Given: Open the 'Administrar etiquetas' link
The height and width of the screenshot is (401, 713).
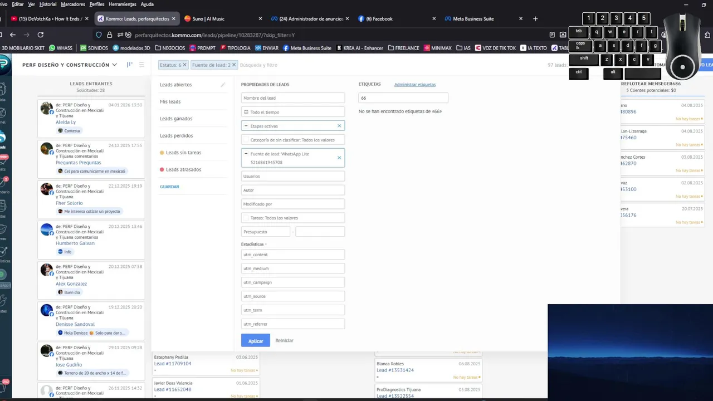Looking at the screenshot, I should coord(415,85).
